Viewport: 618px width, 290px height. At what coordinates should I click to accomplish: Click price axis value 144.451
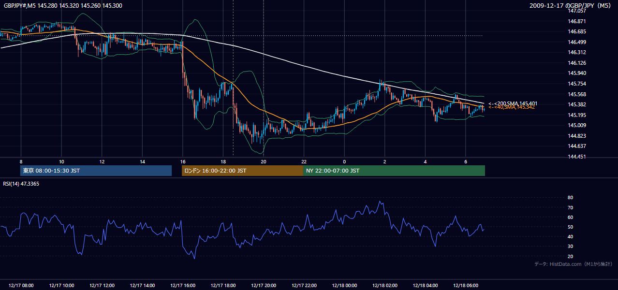576,157
